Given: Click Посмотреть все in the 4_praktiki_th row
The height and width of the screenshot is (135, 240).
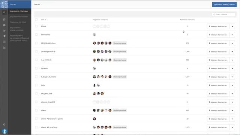Looking at the screenshot, I should pos(120,60).
